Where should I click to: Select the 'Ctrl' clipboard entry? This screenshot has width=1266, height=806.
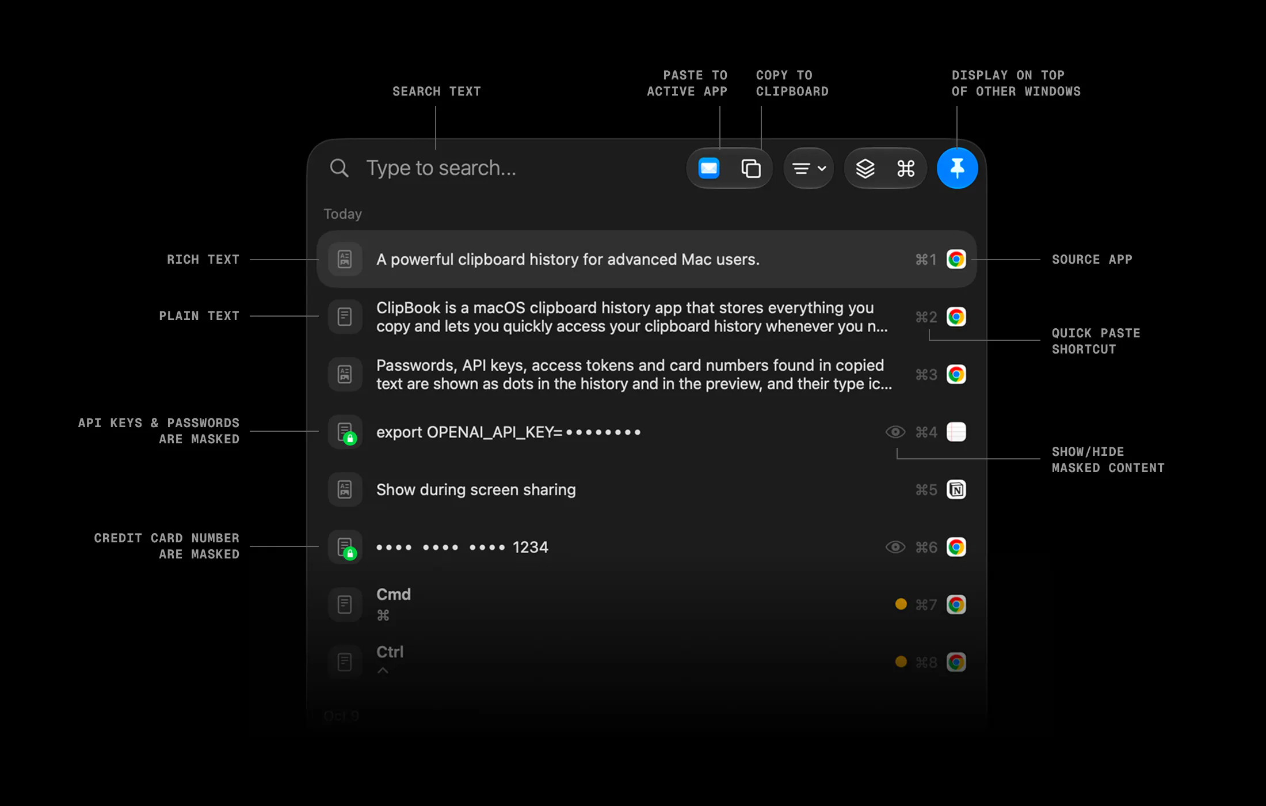pyautogui.click(x=646, y=662)
